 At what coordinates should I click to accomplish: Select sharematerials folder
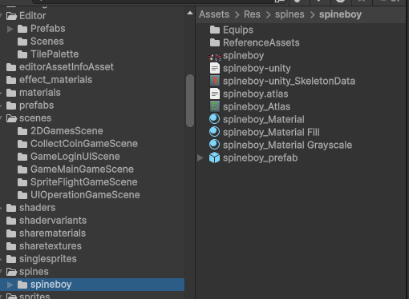(x=52, y=233)
